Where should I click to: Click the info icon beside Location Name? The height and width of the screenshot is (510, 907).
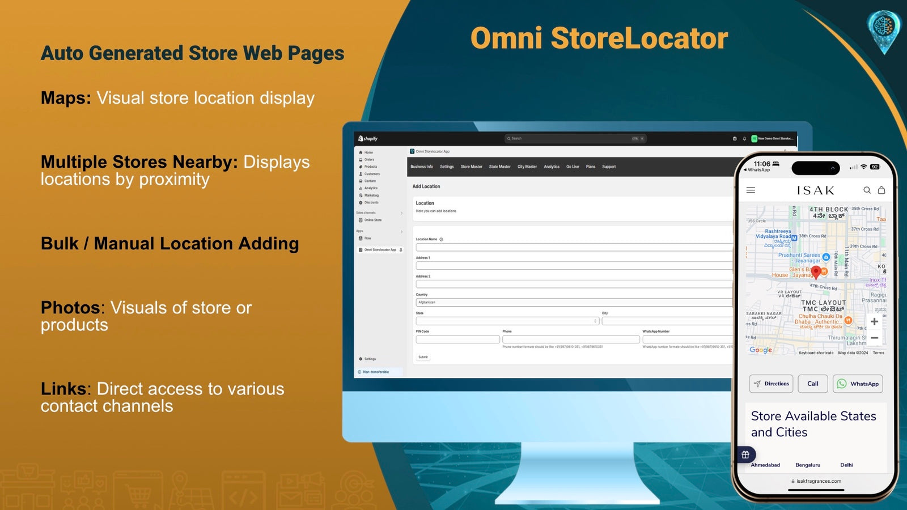(x=441, y=239)
